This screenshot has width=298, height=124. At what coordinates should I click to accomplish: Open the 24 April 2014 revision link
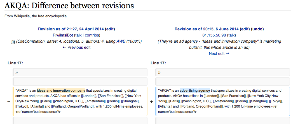point(71,29)
